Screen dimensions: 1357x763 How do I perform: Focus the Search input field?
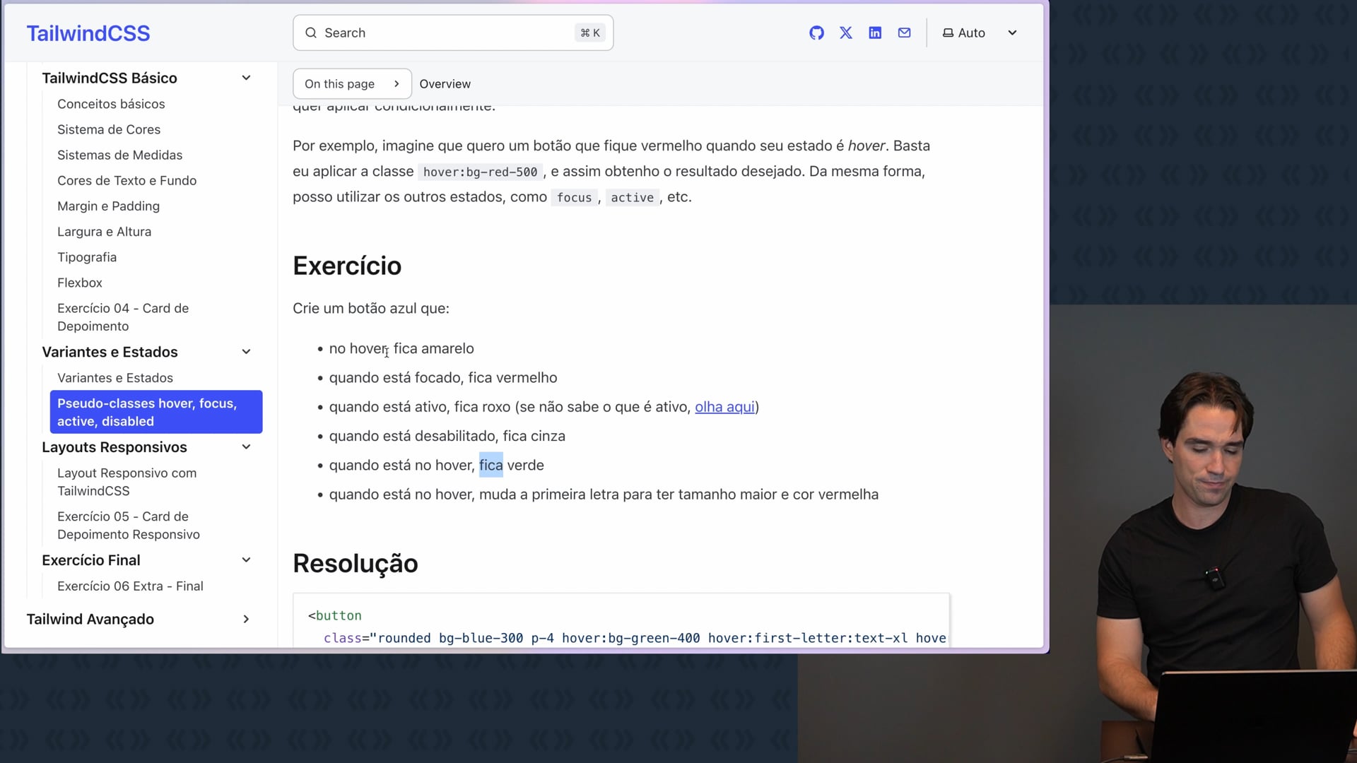click(453, 33)
